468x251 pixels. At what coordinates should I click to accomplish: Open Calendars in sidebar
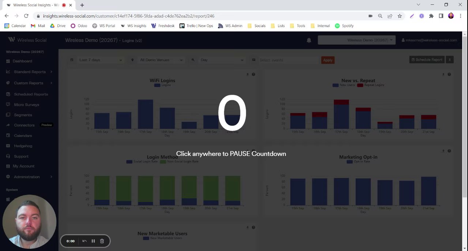pyautogui.click(x=23, y=136)
